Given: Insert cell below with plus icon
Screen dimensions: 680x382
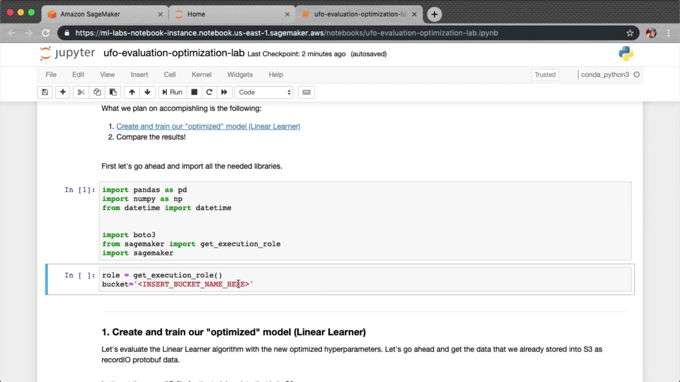Looking at the screenshot, I should click(63, 92).
